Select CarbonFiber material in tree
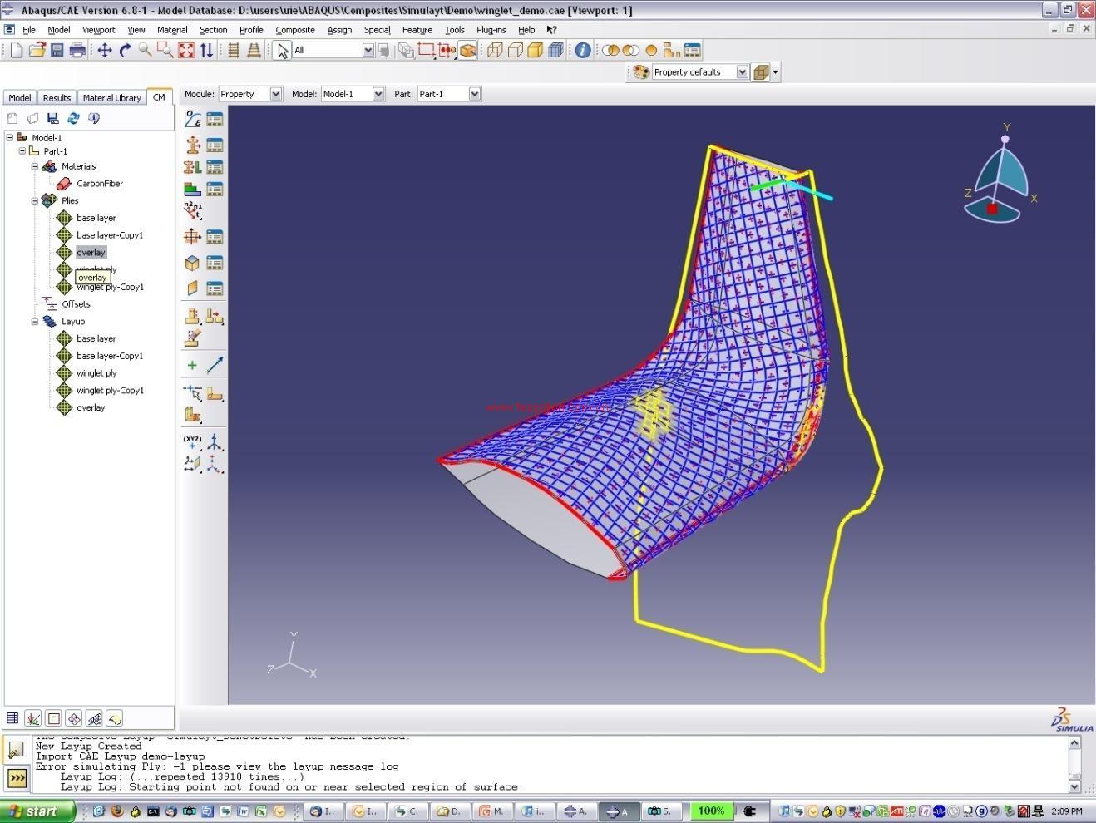Viewport: 1096px width, 823px height. point(99,184)
